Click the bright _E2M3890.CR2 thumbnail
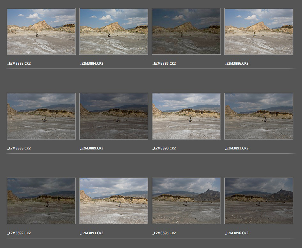302x248 pixels. point(186,116)
